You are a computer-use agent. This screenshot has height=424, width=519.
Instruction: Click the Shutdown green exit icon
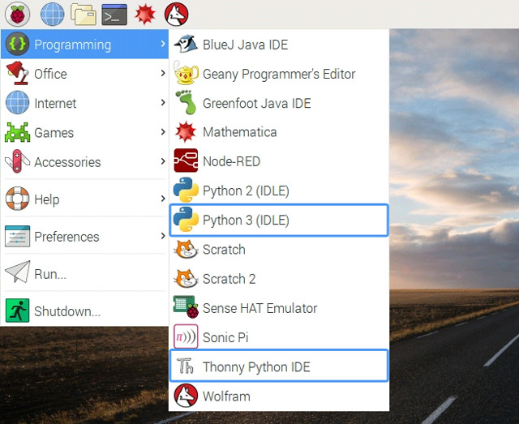pyautogui.click(x=17, y=311)
